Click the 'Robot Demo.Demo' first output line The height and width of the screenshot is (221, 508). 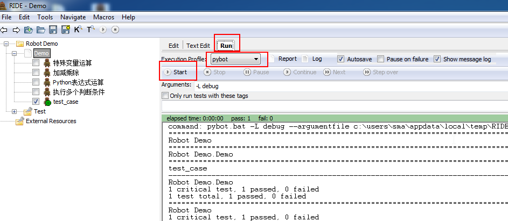[x=200, y=154]
